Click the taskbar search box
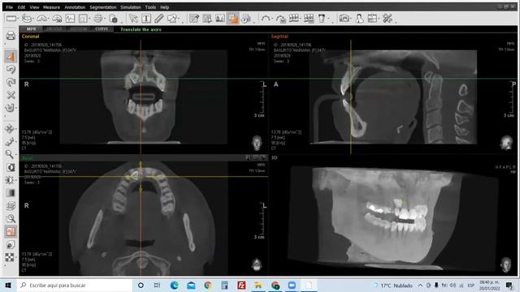 [x=74, y=285]
